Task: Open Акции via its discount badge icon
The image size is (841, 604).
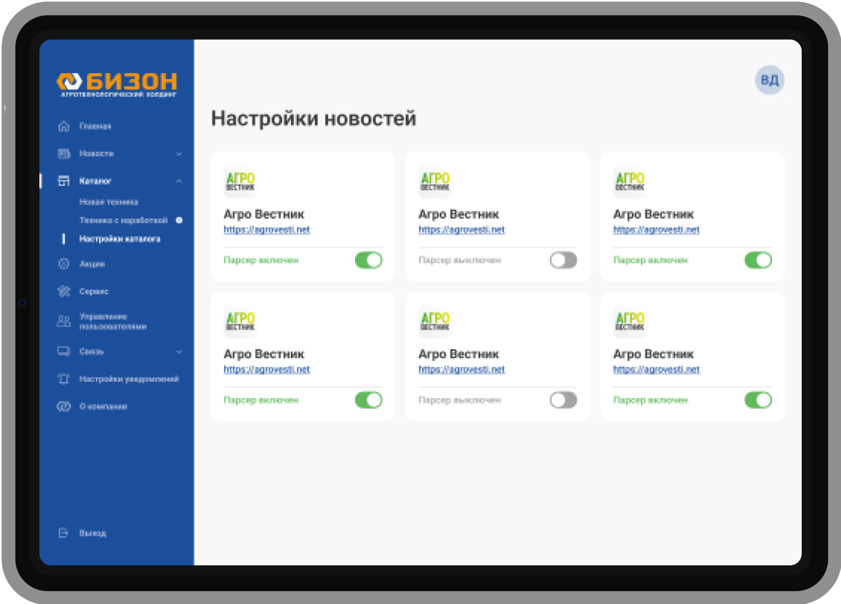Action: tap(64, 264)
